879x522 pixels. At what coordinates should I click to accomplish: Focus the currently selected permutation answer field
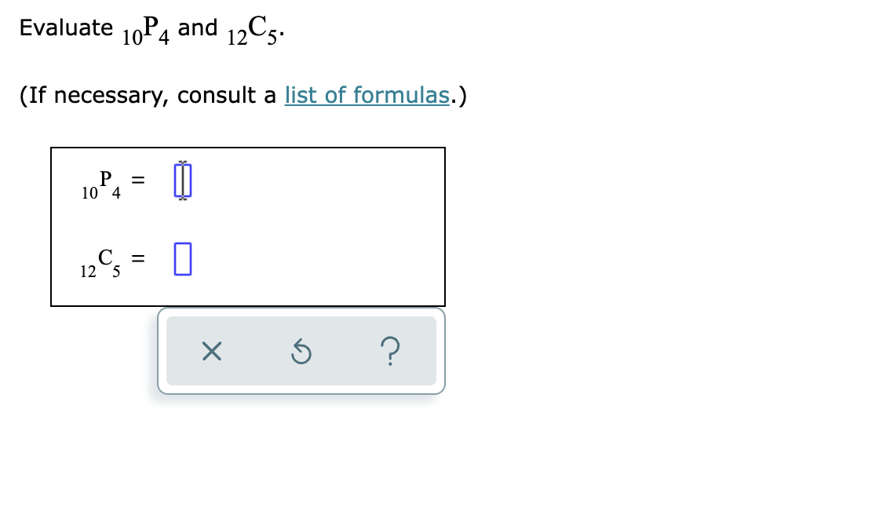(x=182, y=180)
